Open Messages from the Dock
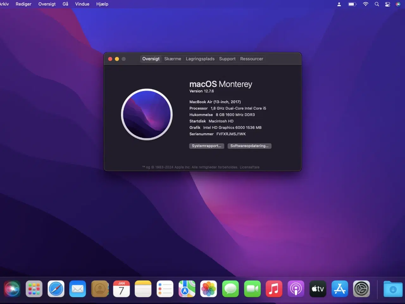The height and width of the screenshot is (304, 405). pos(230,289)
